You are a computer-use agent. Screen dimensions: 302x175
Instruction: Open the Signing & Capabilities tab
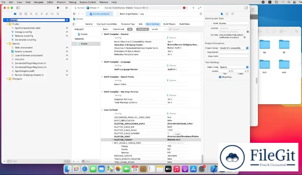(107, 24)
